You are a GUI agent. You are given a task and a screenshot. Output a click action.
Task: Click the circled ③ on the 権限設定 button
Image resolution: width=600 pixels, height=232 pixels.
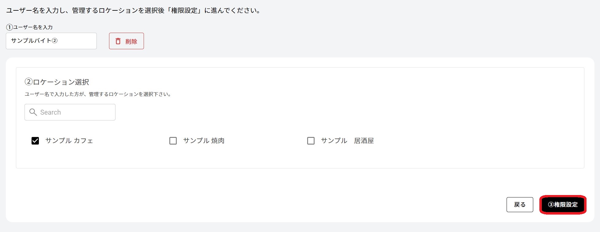[551, 204]
